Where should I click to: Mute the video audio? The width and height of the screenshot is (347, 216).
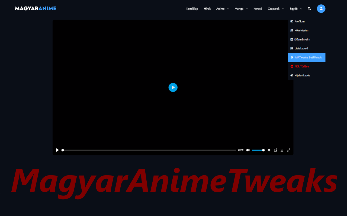[248, 150]
